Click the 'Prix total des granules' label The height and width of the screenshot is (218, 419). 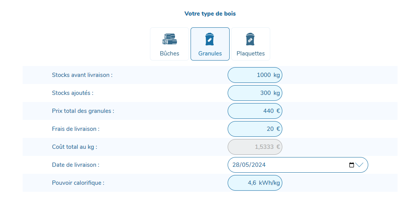coord(83,111)
